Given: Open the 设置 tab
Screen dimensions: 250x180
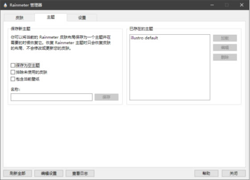Looking at the screenshot, I should point(82,18).
